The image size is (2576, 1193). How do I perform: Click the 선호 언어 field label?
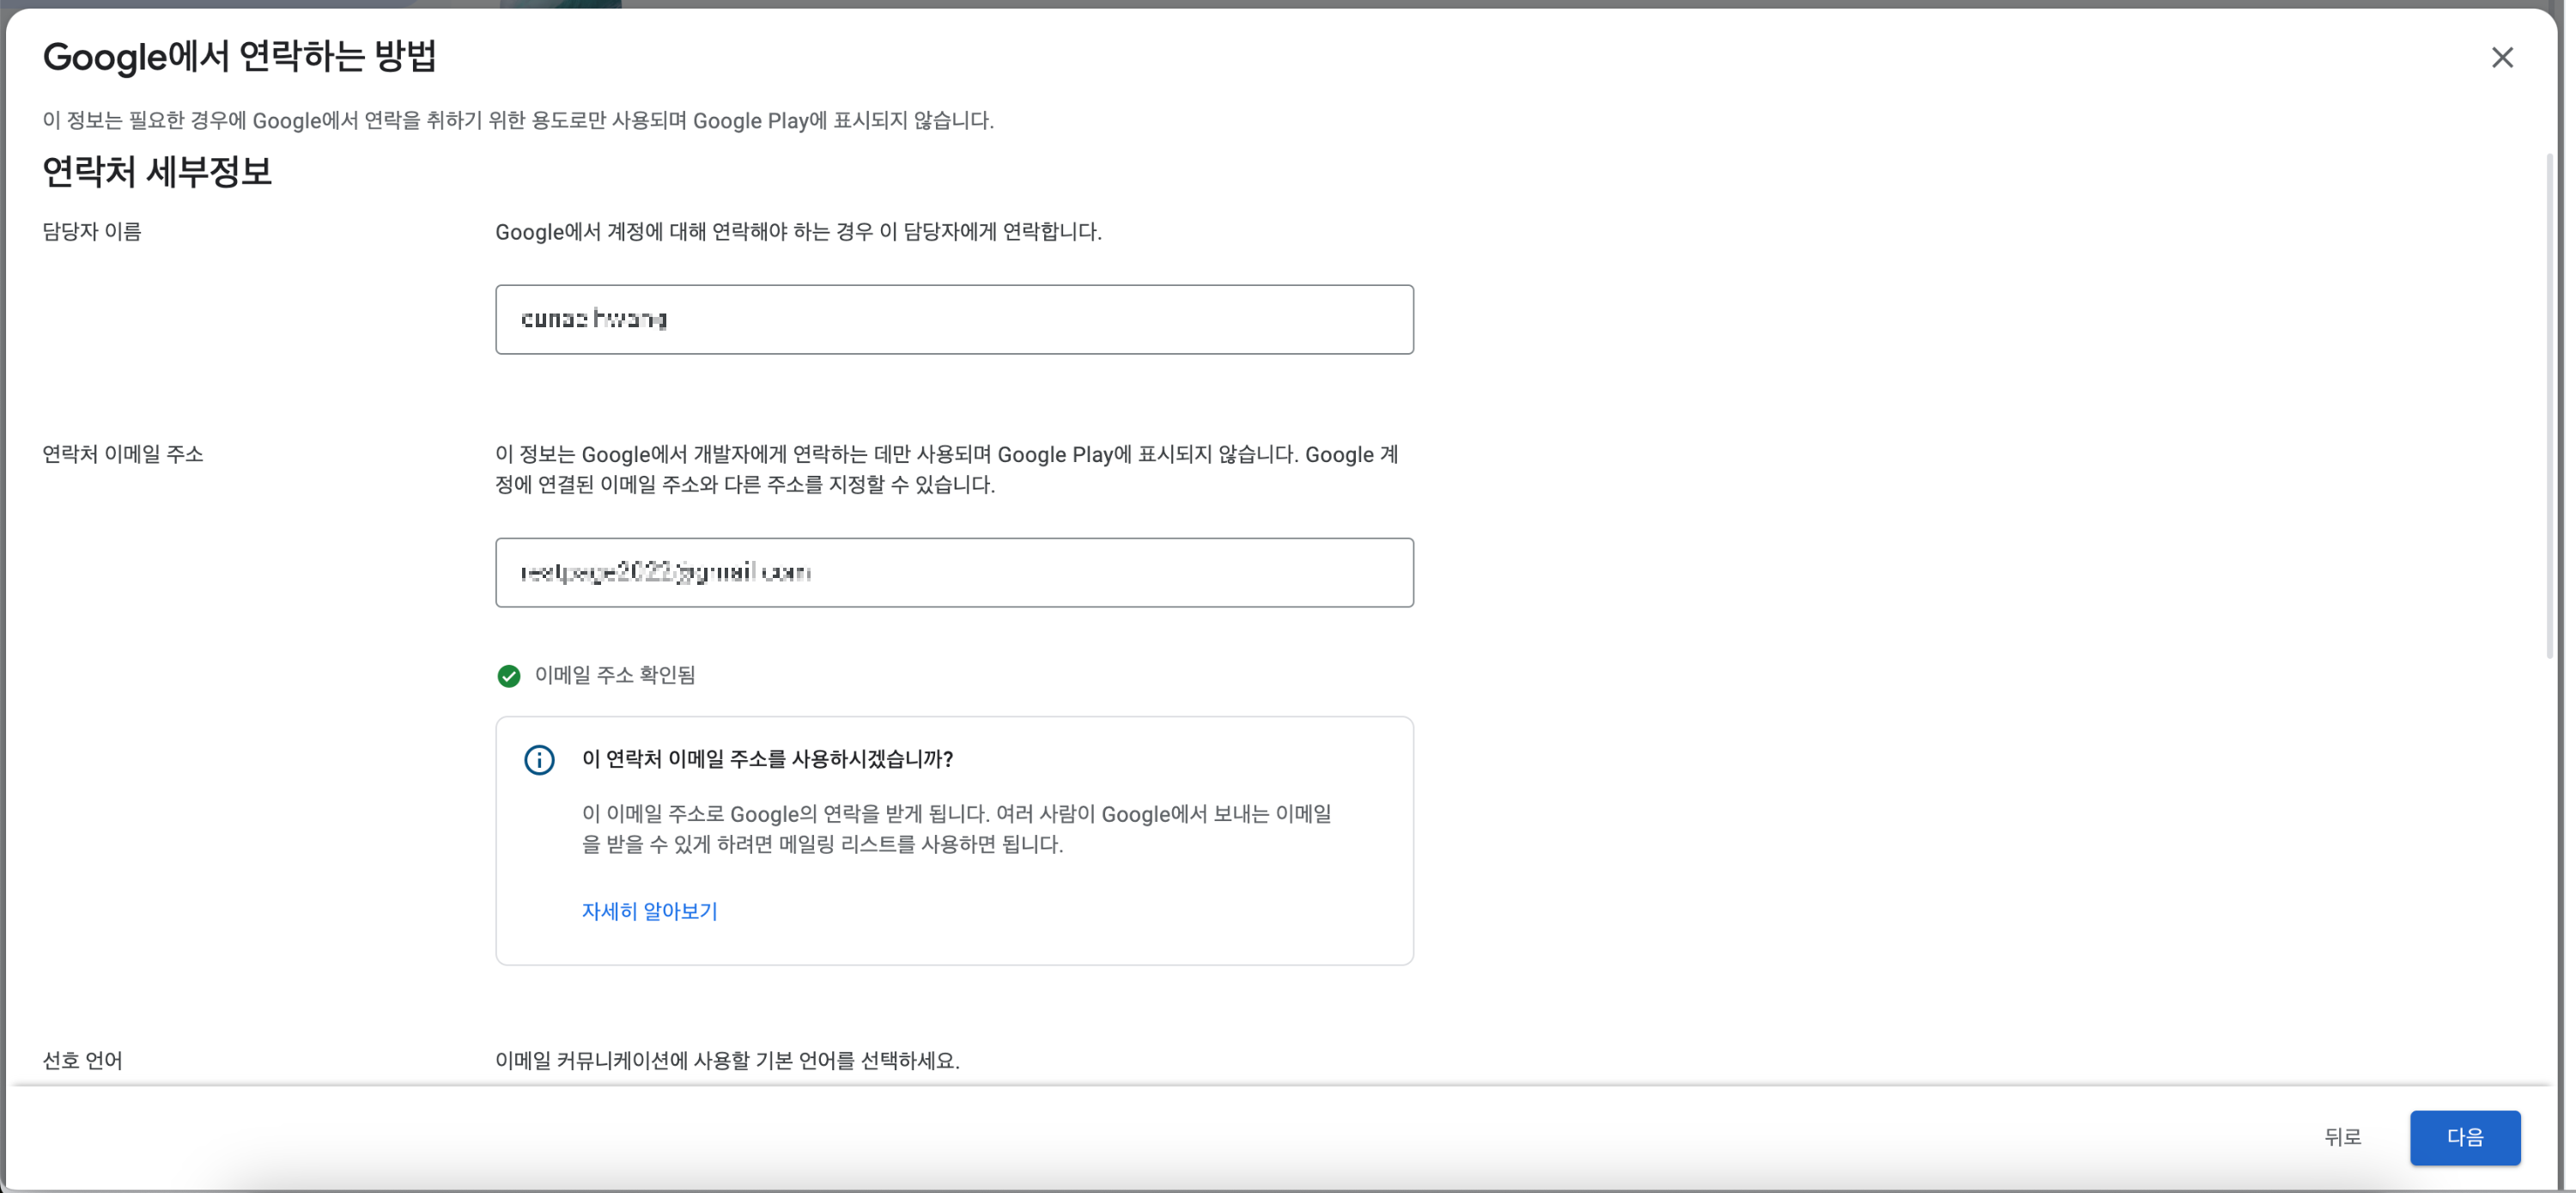(x=82, y=1060)
